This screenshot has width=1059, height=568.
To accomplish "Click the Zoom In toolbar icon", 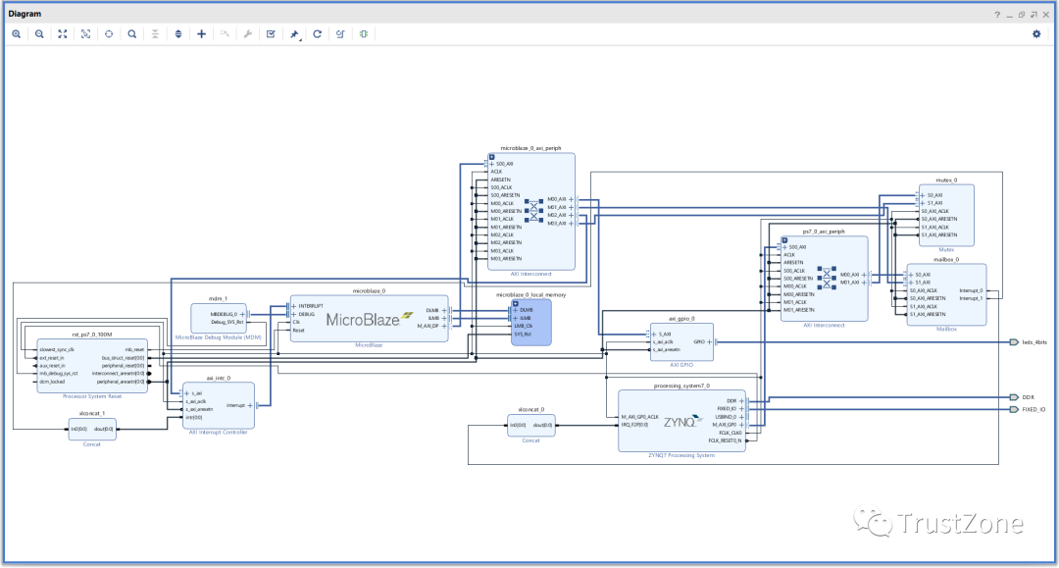I will click(17, 33).
